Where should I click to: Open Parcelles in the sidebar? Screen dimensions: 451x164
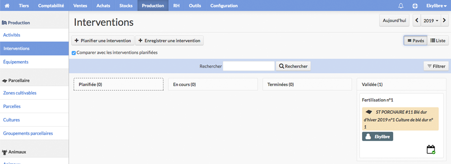(x=34, y=106)
